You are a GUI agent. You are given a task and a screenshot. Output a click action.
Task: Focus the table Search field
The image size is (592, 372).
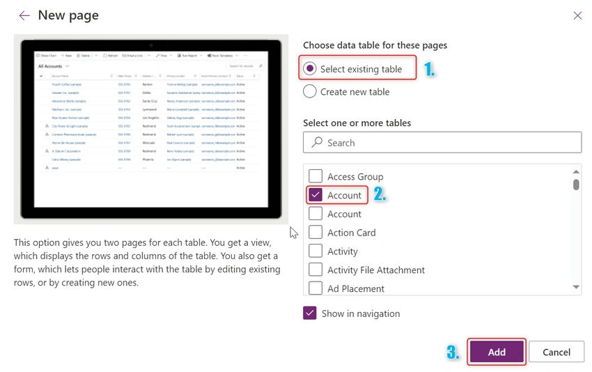[x=442, y=142]
